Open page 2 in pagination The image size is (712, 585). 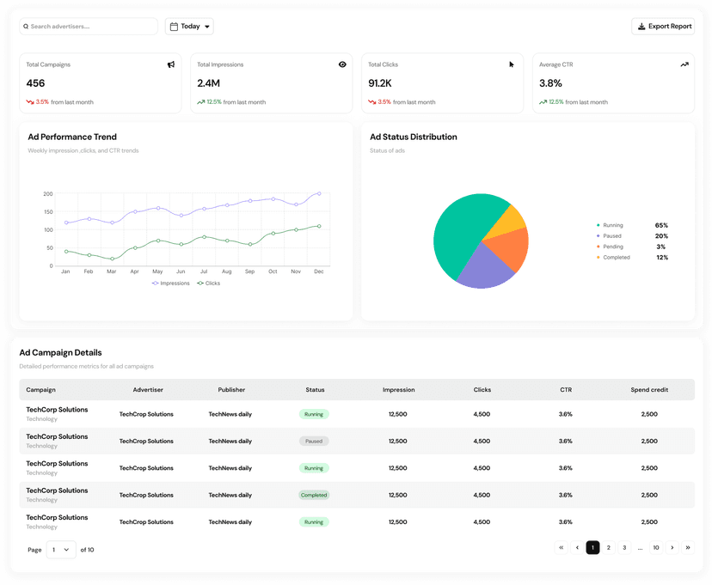pyautogui.click(x=609, y=547)
